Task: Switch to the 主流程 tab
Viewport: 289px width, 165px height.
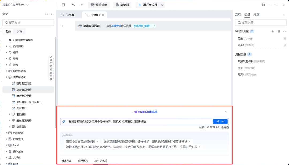Action: pyautogui.click(x=71, y=15)
